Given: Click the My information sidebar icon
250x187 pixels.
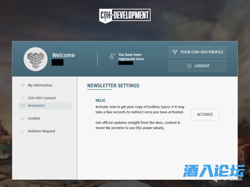Looking at the screenshot, I should pyautogui.click(x=22, y=85).
